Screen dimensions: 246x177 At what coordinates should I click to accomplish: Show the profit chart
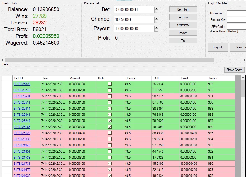[234, 70]
